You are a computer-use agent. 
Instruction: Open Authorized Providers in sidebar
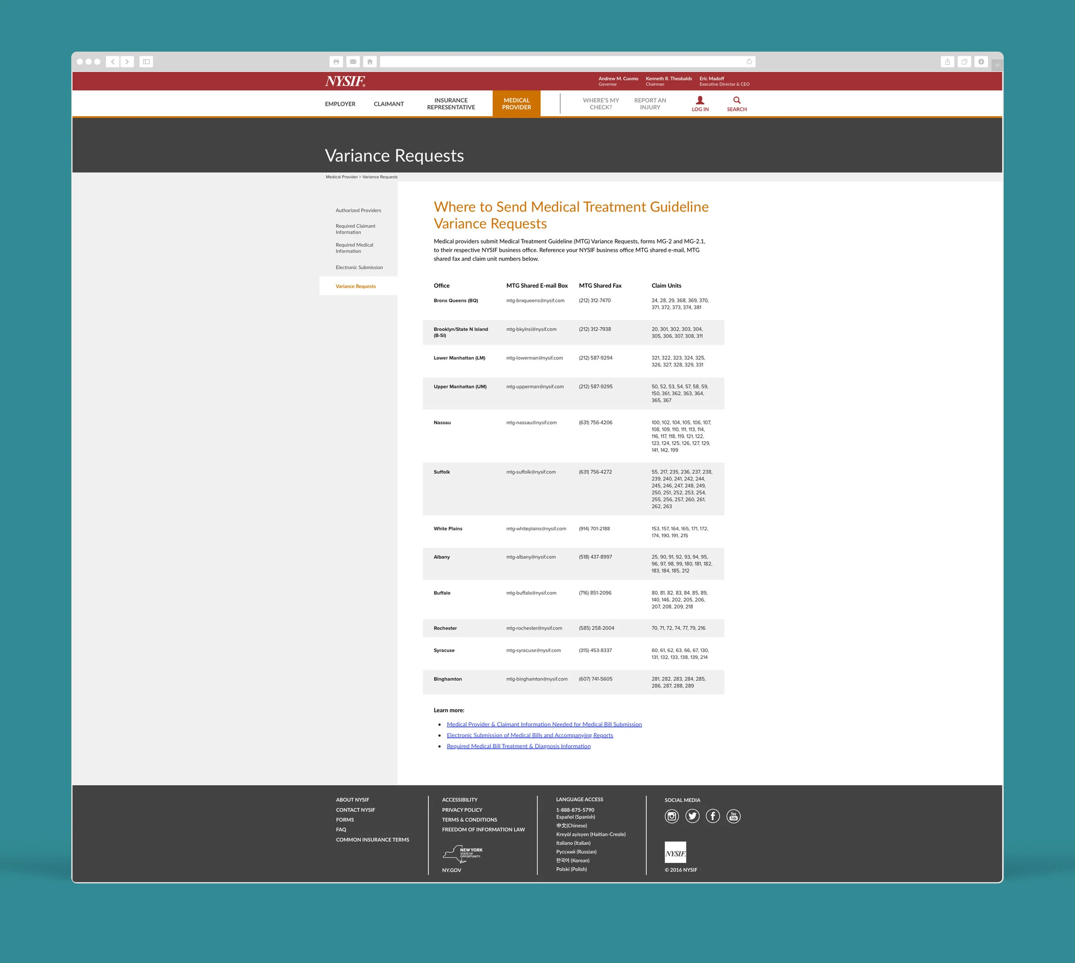pyautogui.click(x=358, y=211)
